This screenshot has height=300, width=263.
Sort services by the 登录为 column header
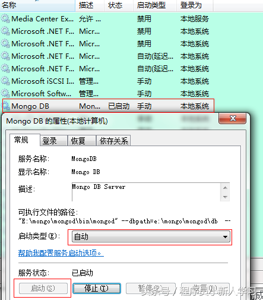(x=195, y=5)
